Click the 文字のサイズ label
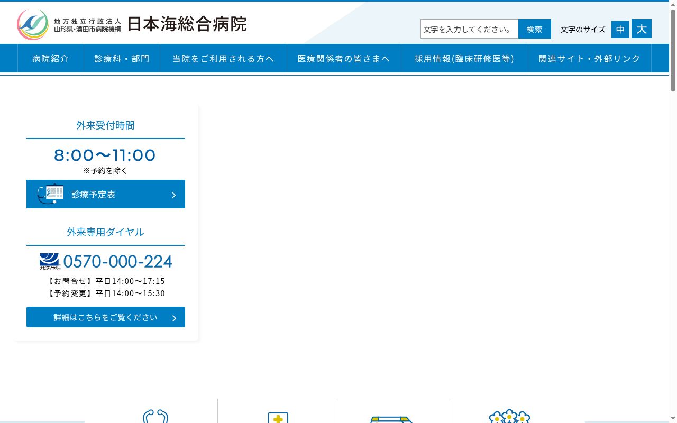Image resolution: width=677 pixels, height=423 pixels. pyautogui.click(x=583, y=30)
